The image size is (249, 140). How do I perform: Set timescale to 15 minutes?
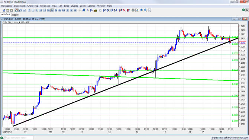point(45,10)
